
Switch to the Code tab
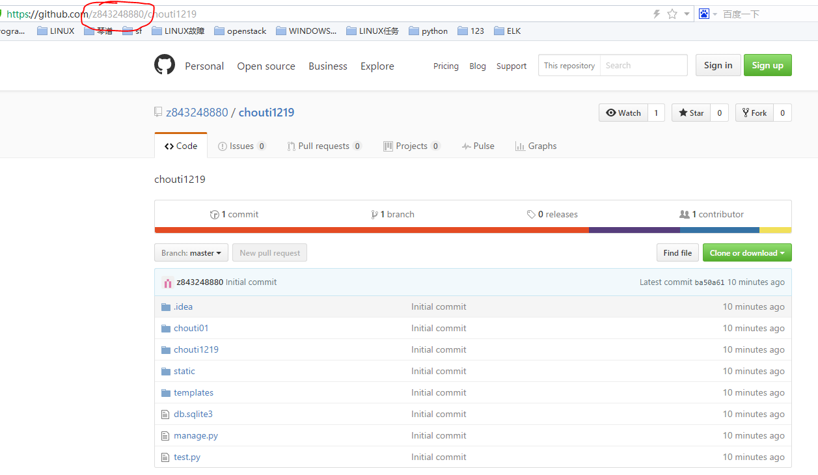tap(181, 146)
